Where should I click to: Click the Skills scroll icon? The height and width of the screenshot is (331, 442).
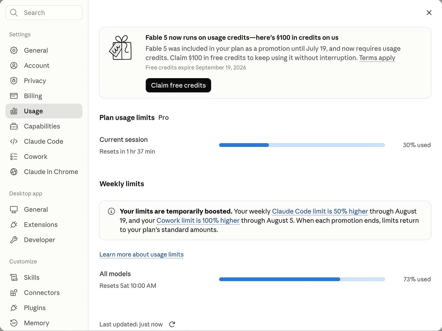[14, 277]
